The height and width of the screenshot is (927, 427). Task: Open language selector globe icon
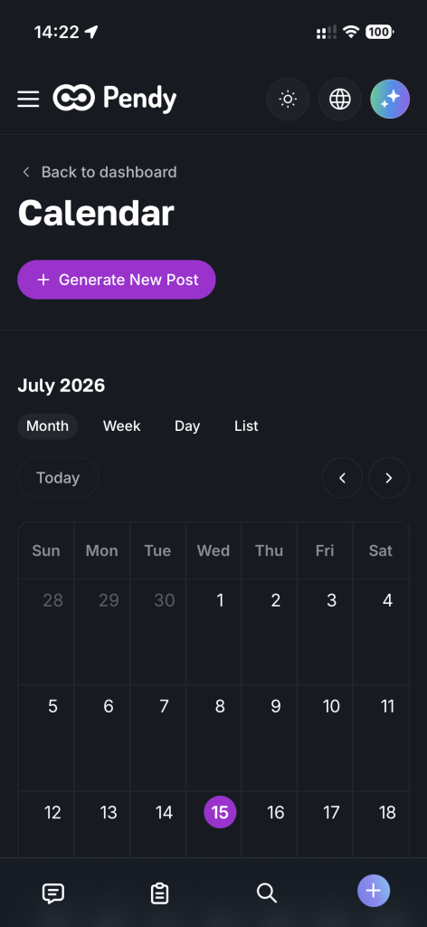coord(339,99)
